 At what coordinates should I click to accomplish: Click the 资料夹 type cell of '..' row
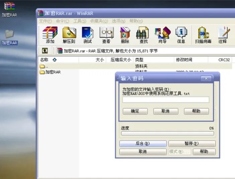tap(141, 66)
